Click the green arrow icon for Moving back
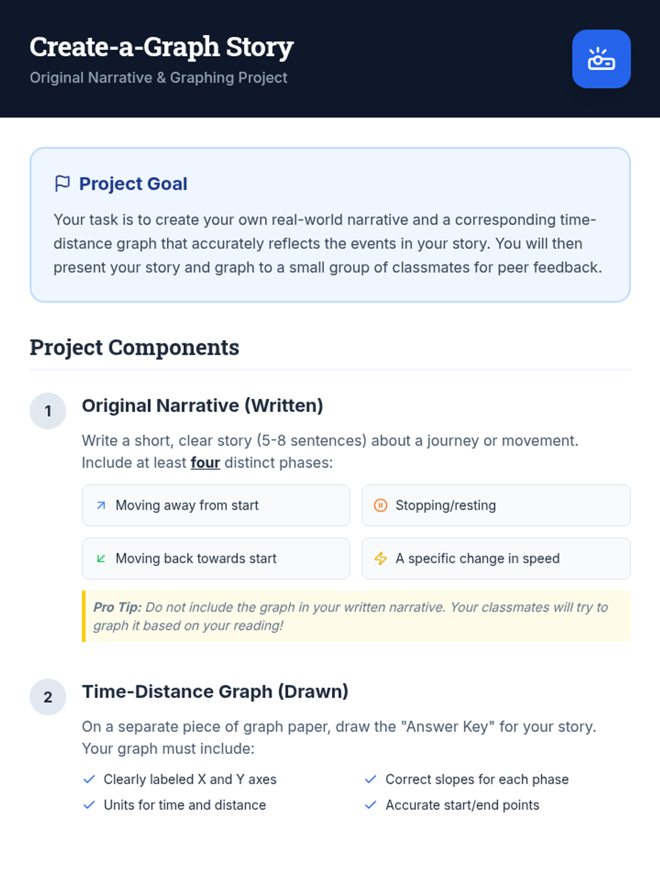 (101, 559)
